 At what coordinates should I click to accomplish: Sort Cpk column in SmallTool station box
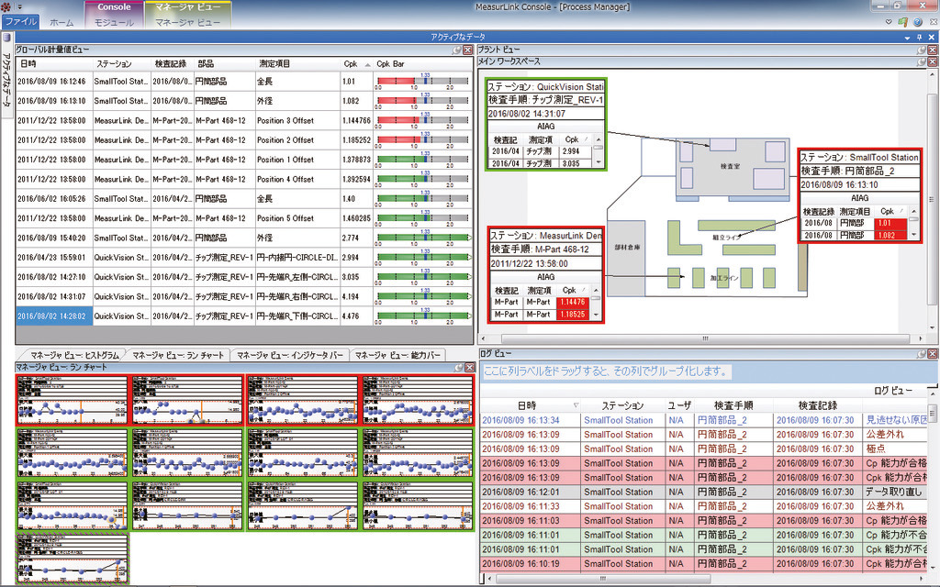tap(891, 211)
